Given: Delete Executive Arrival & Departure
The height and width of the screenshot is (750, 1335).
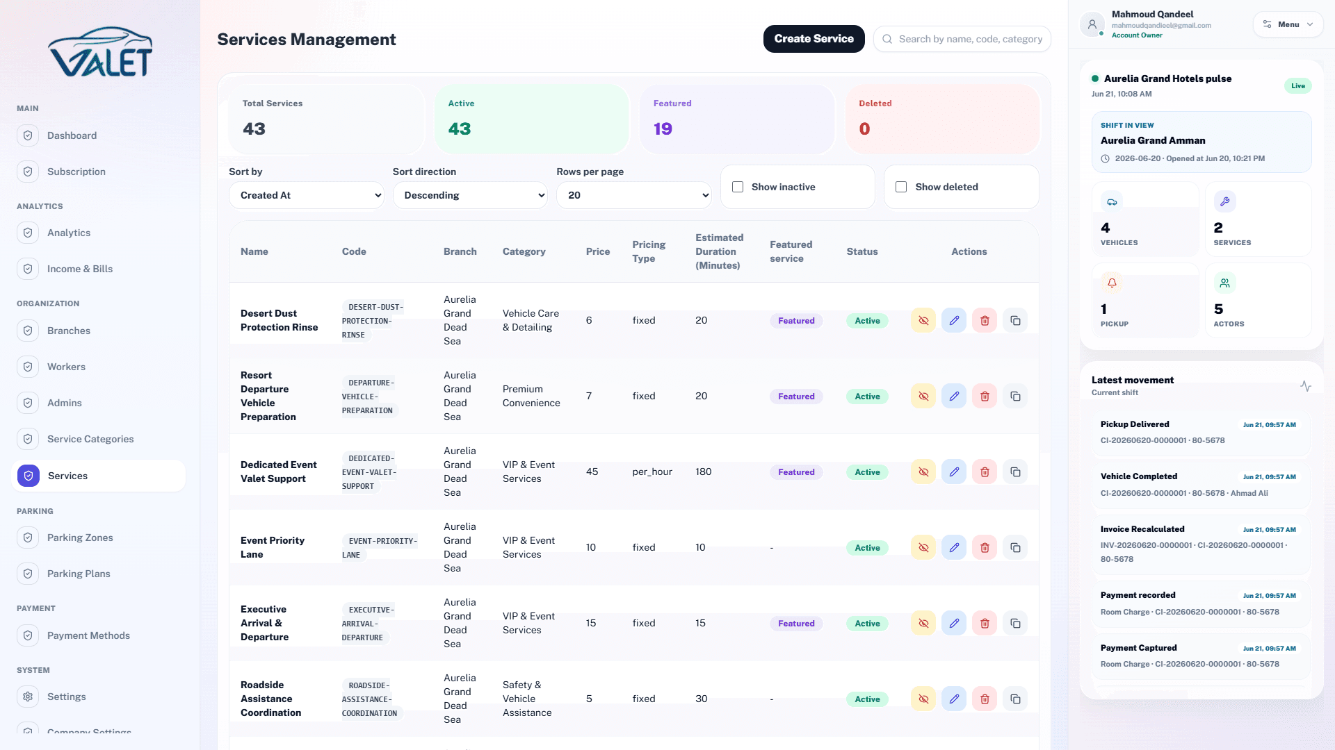Looking at the screenshot, I should click(x=985, y=623).
